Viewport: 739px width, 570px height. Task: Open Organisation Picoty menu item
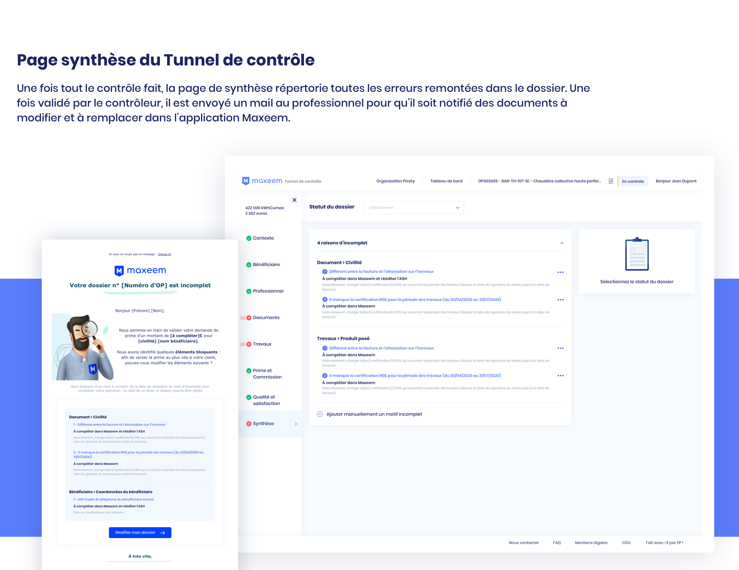(x=395, y=181)
